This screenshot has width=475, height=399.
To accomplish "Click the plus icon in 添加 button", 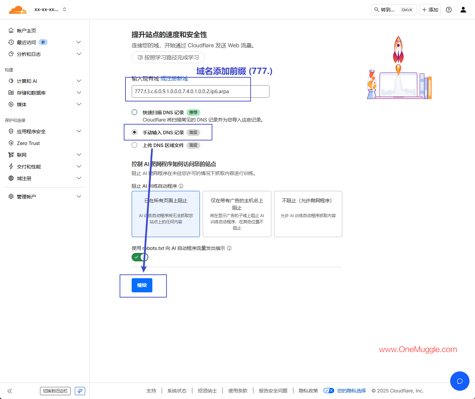I will coord(424,10).
